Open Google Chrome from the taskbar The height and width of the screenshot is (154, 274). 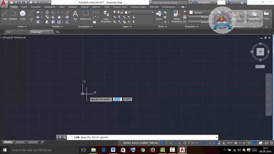[x=143, y=150]
